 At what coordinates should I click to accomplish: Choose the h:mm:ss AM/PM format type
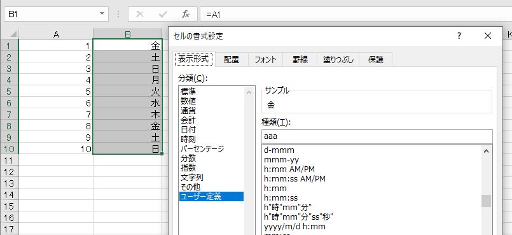[372, 179]
